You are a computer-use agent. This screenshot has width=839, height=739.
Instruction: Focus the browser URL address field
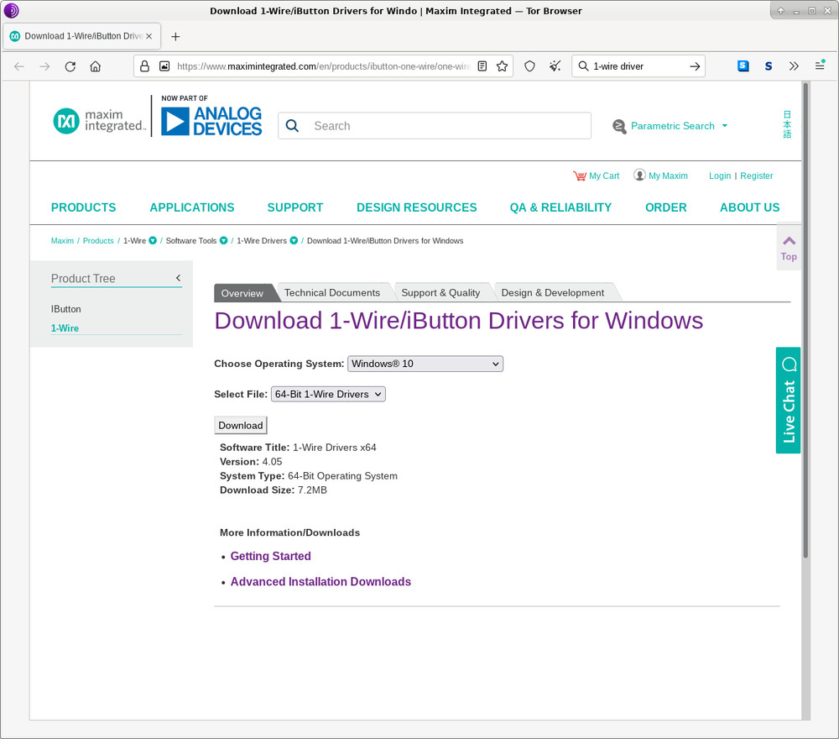(323, 66)
